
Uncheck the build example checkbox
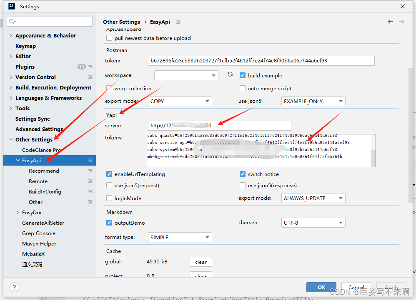tap(243, 75)
